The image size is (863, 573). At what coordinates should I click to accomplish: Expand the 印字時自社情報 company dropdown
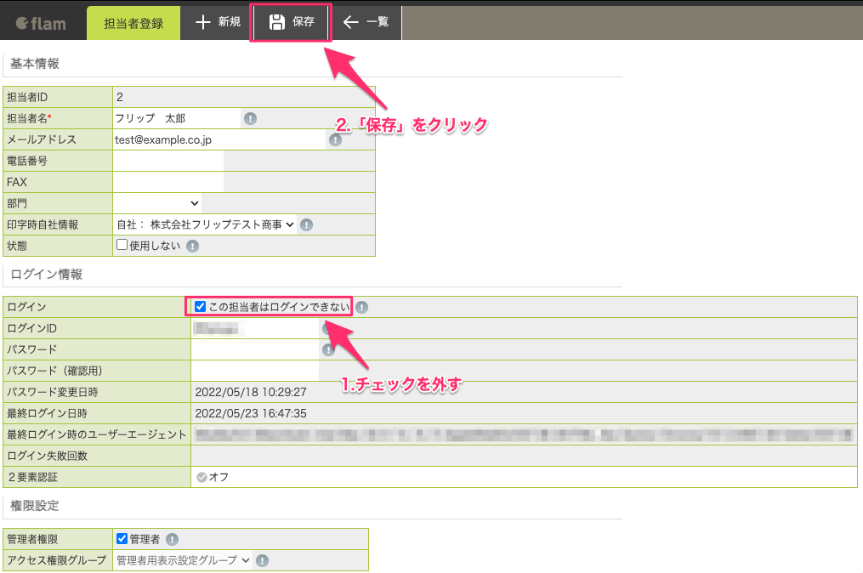[205, 224]
